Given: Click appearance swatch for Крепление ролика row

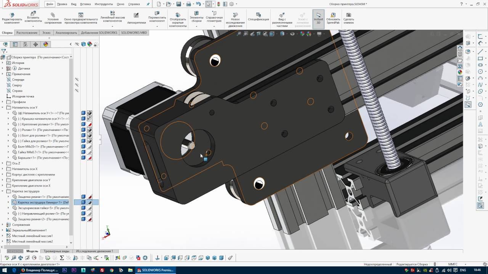Looking at the screenshot, I should (x=90, y=124).
